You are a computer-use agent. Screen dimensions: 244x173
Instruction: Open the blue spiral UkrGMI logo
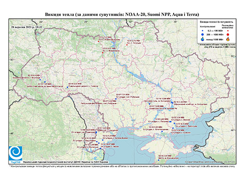click(15, 153)
